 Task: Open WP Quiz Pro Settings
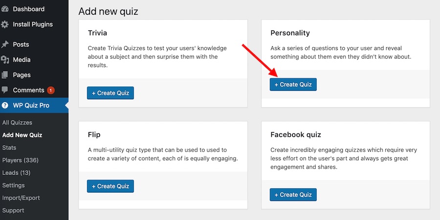(x=13, y=185)
